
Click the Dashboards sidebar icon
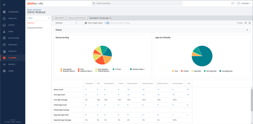tap(4, 12)
